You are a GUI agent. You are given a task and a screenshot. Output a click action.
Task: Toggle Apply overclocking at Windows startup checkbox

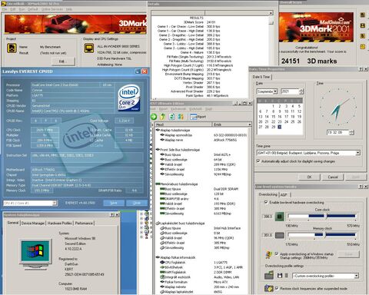277,254
